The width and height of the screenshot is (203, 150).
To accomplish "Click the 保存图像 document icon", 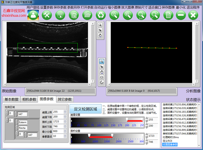I will (168, 15).
